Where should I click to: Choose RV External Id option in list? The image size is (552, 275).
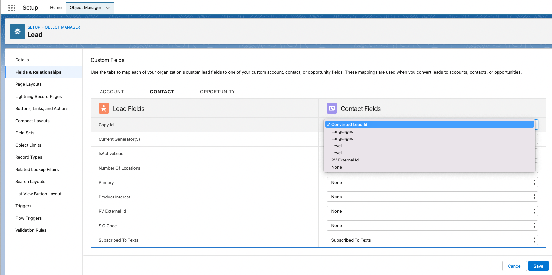click(x=429, y=160)
